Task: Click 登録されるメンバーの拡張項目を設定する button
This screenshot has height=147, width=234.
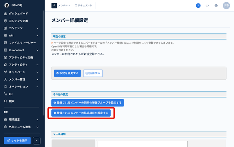Action: click(81, 113)
